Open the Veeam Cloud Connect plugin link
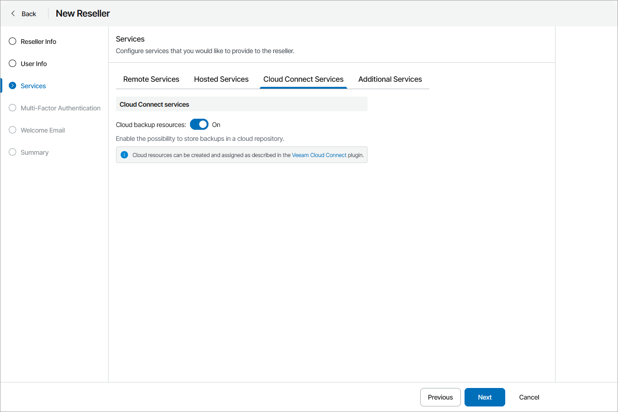The image size is (618, 412). tap(319, 155)
